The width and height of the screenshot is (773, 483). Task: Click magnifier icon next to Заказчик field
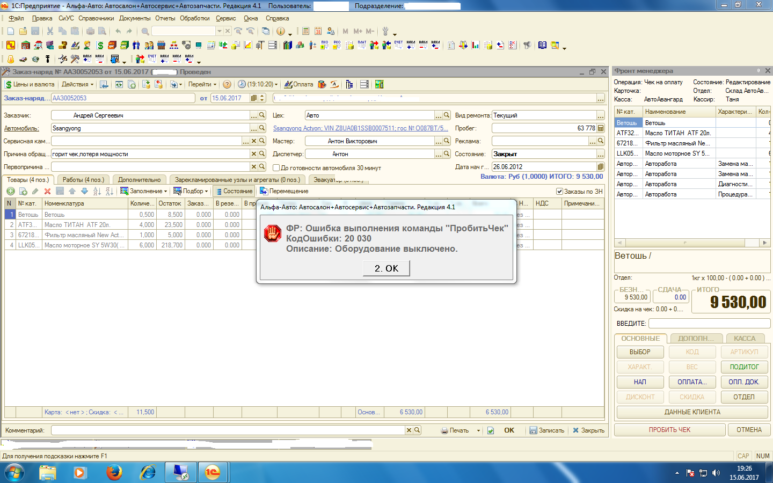(262, 115)
